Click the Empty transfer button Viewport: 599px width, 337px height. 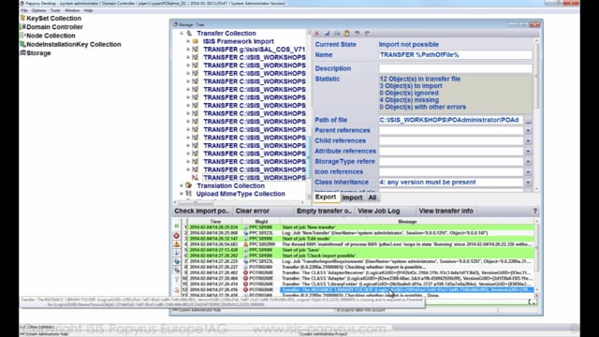click(x=324, y=211)
